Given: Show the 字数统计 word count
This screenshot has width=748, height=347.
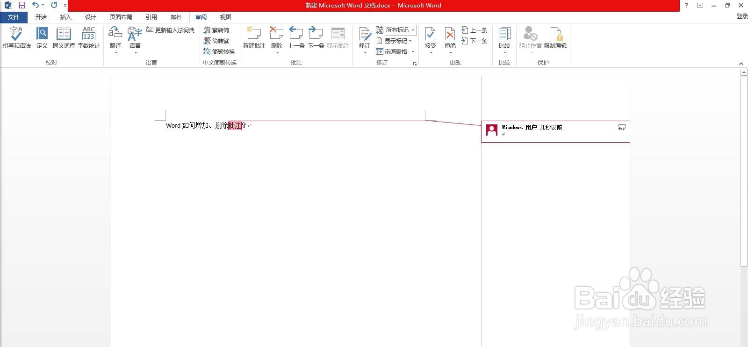Looking at the screenshot, I should click(89, 37).
